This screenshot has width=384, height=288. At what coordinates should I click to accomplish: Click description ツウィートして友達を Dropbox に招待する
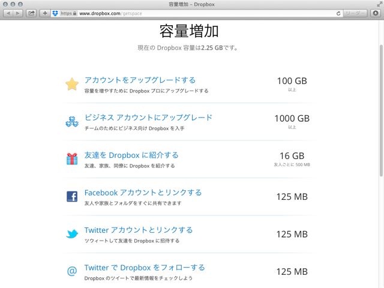(132, 241)
